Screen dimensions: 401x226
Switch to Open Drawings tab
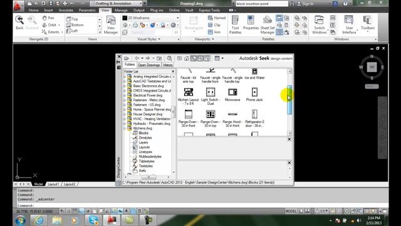coord(149,65)
